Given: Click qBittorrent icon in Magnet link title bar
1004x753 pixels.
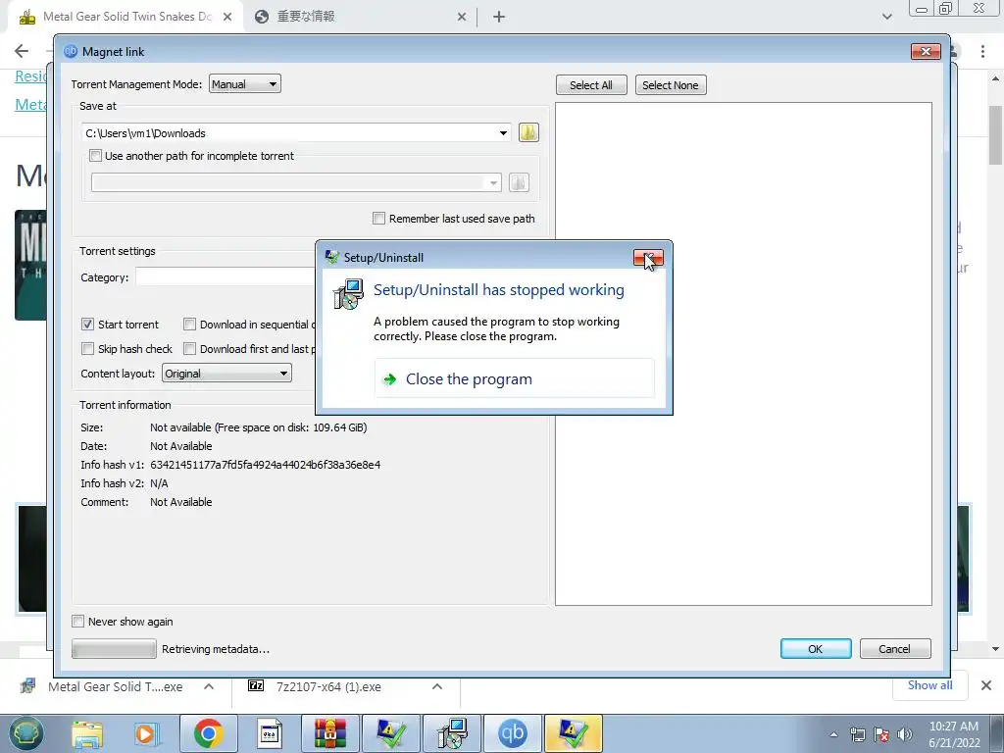Looking at the screenshot, I should pos(71,51).
